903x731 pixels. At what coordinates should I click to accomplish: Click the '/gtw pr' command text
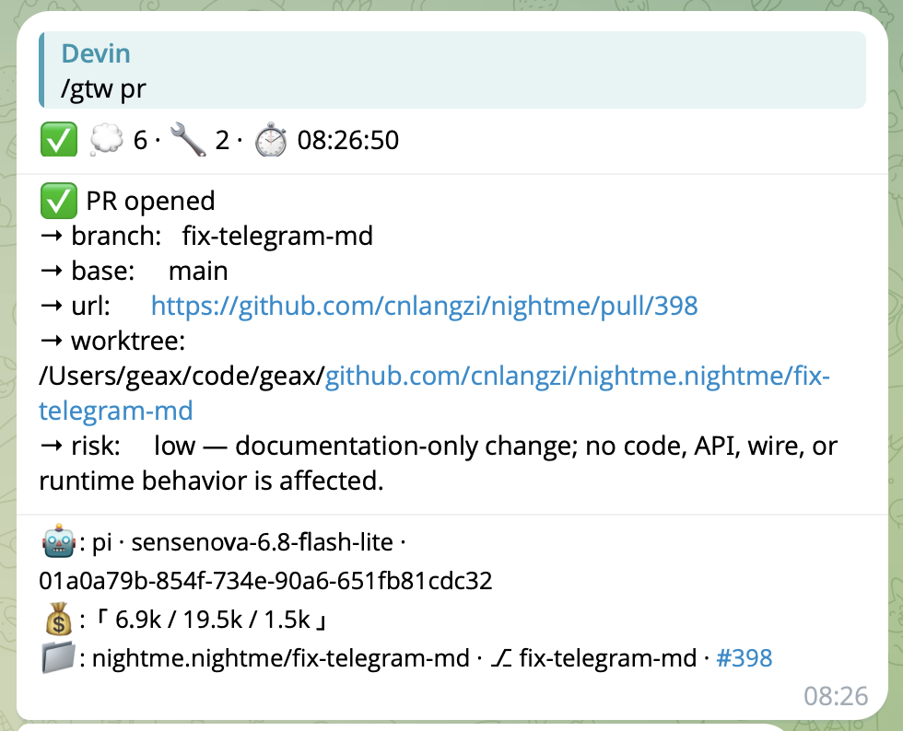103,88
